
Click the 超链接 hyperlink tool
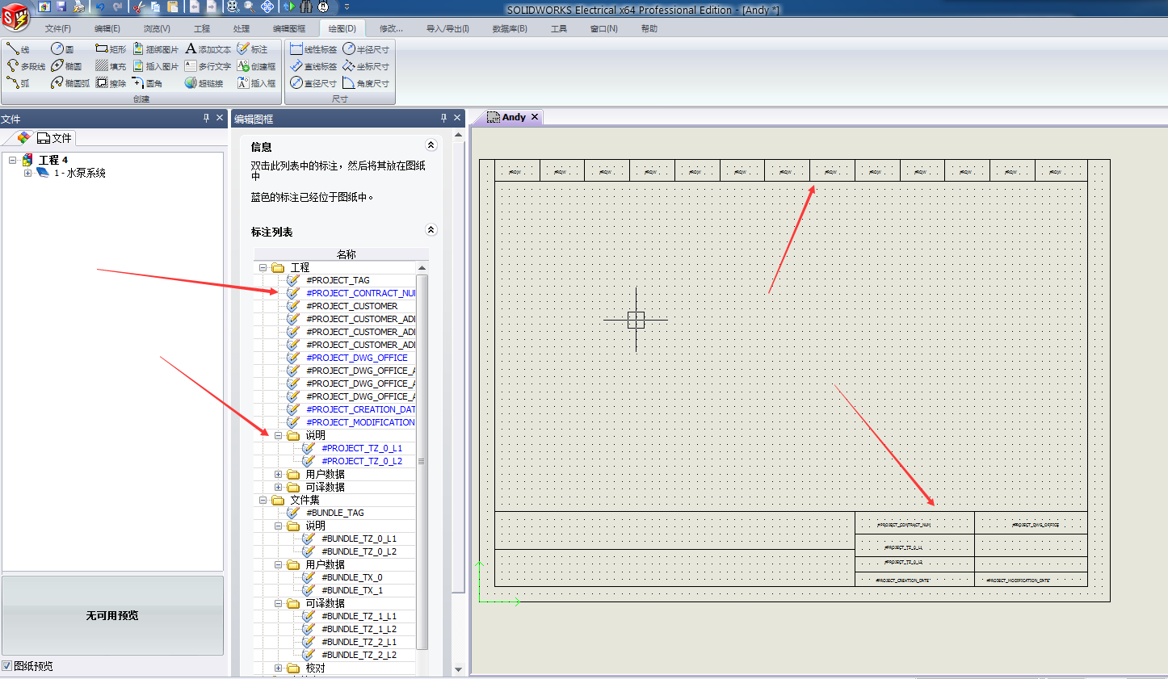point(204,83)
